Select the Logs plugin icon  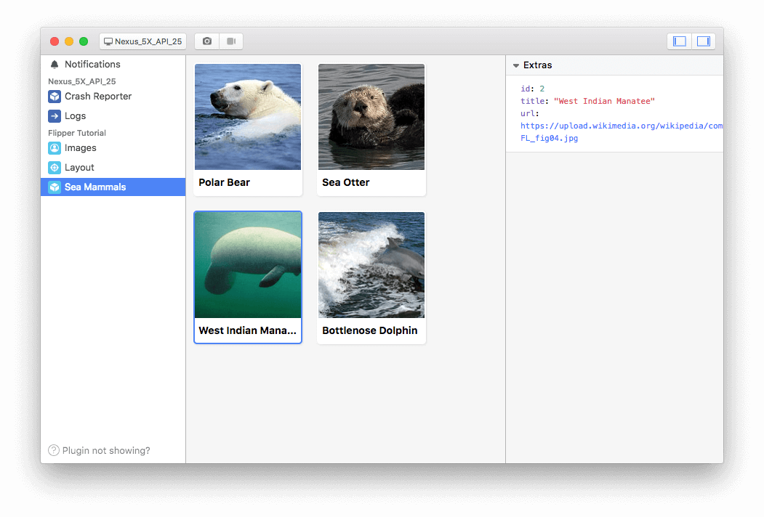[x=55, y=115]
